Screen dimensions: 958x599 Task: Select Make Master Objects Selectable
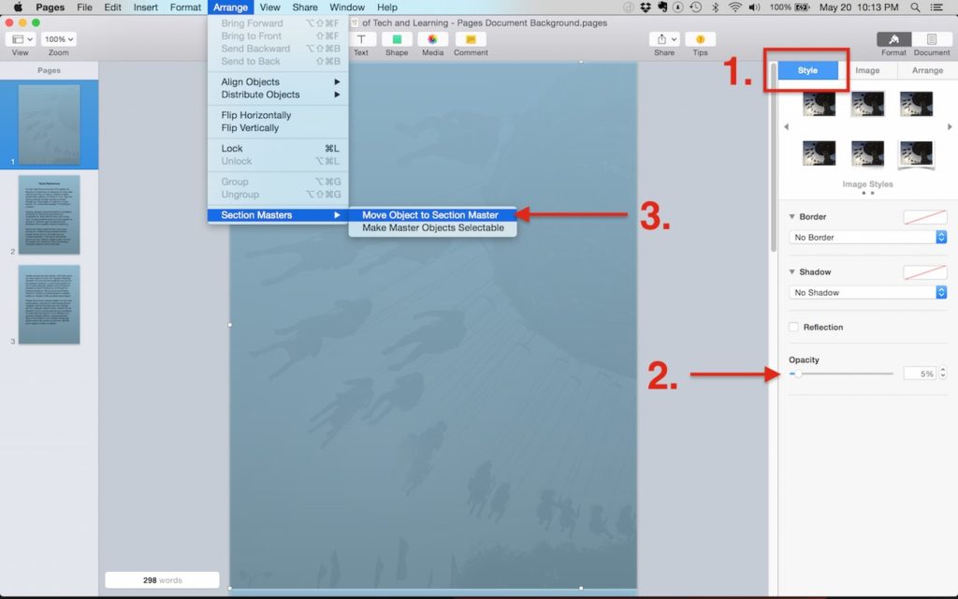pyautogui.click(x=432, y=226)
